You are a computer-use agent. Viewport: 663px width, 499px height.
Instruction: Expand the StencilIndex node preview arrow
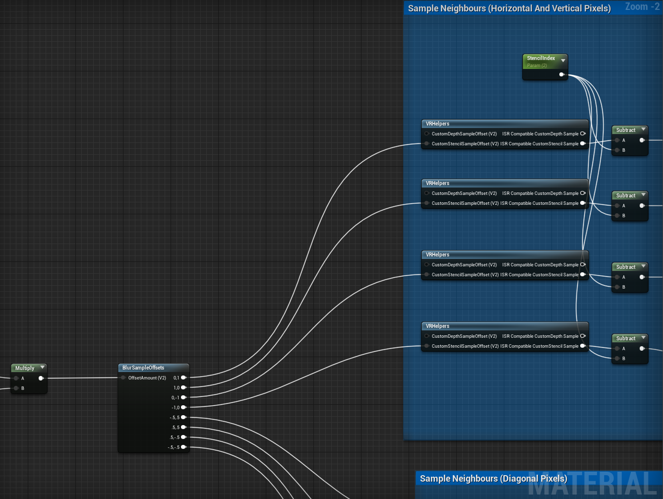click(563, 61)
